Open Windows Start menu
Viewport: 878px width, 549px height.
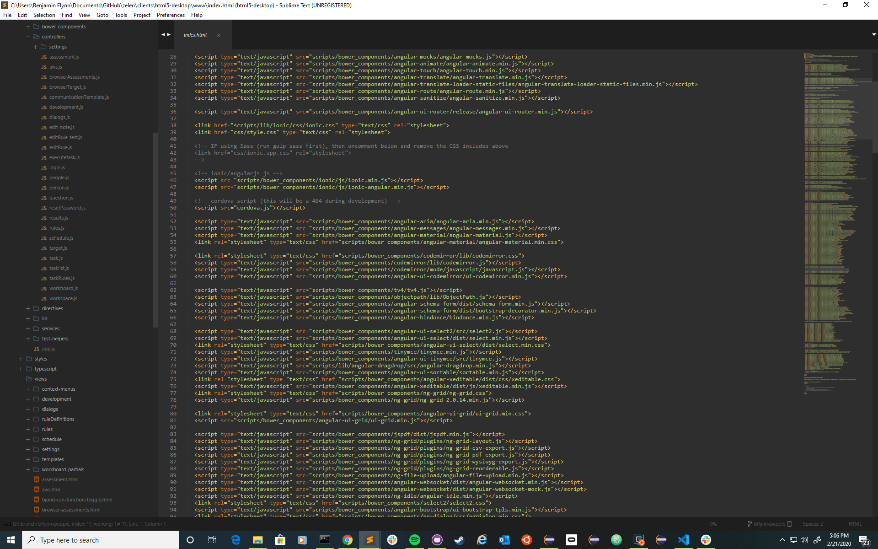click(x=11, y=540)
